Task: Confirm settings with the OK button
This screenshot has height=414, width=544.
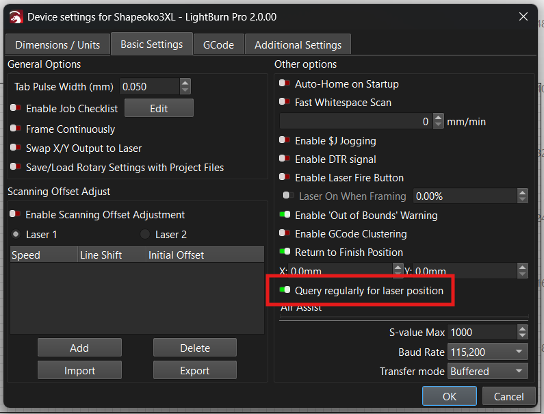Action: 450,396
